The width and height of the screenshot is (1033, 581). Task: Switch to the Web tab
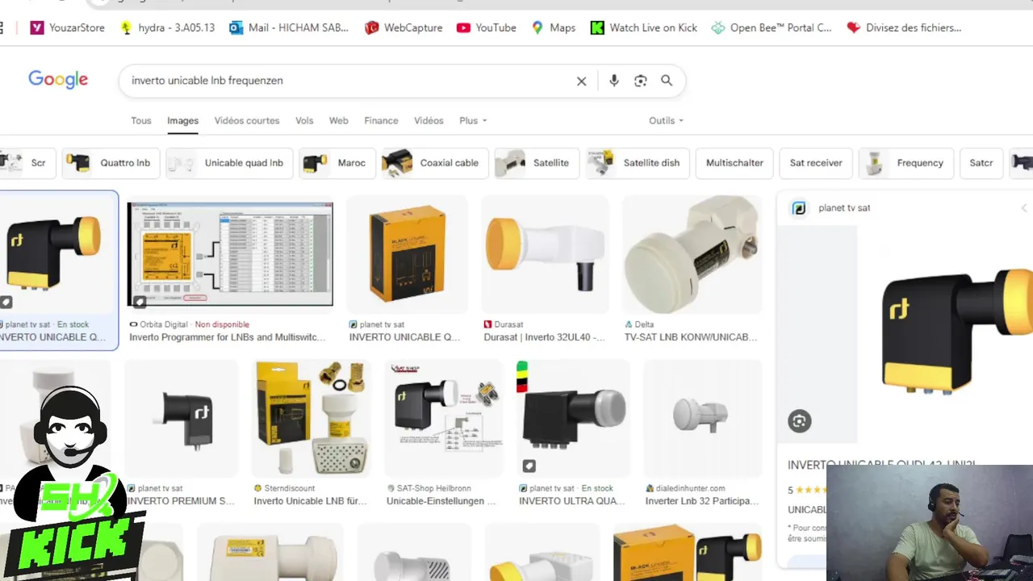339,120
